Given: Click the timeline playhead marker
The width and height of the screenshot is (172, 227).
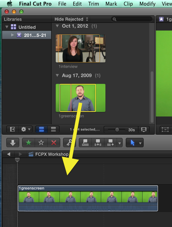Looking at the screenshot, I should [x=17, y=160].
